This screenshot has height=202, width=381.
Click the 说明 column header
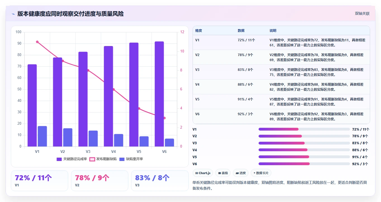(x=273, y=30)
